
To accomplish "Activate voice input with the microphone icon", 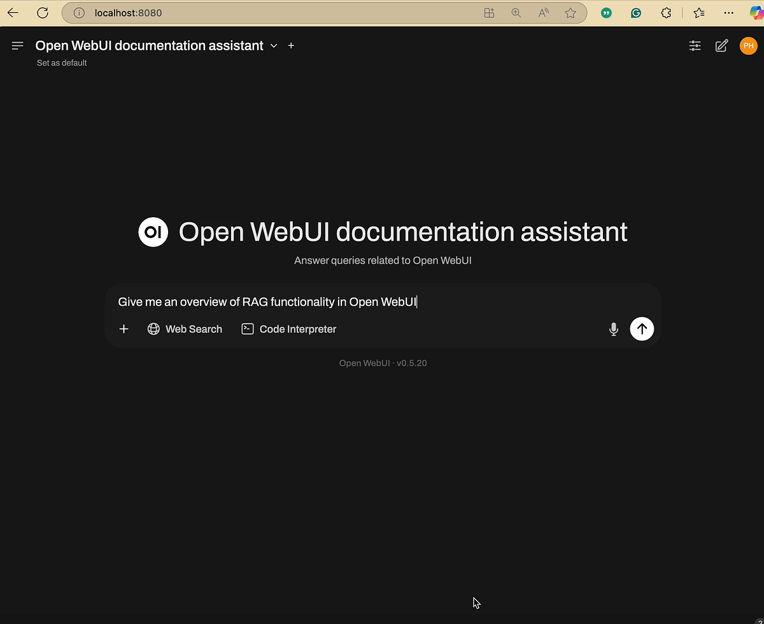I will [x=613, y=329].
